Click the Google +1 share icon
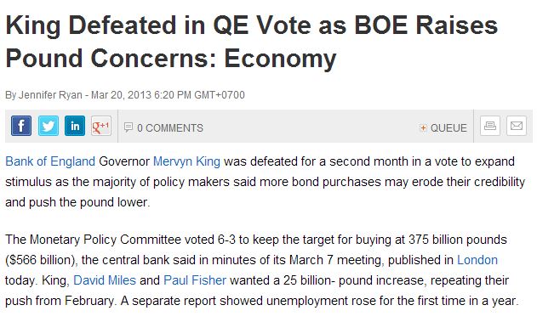537x322 pixels. tap(101, 126)
